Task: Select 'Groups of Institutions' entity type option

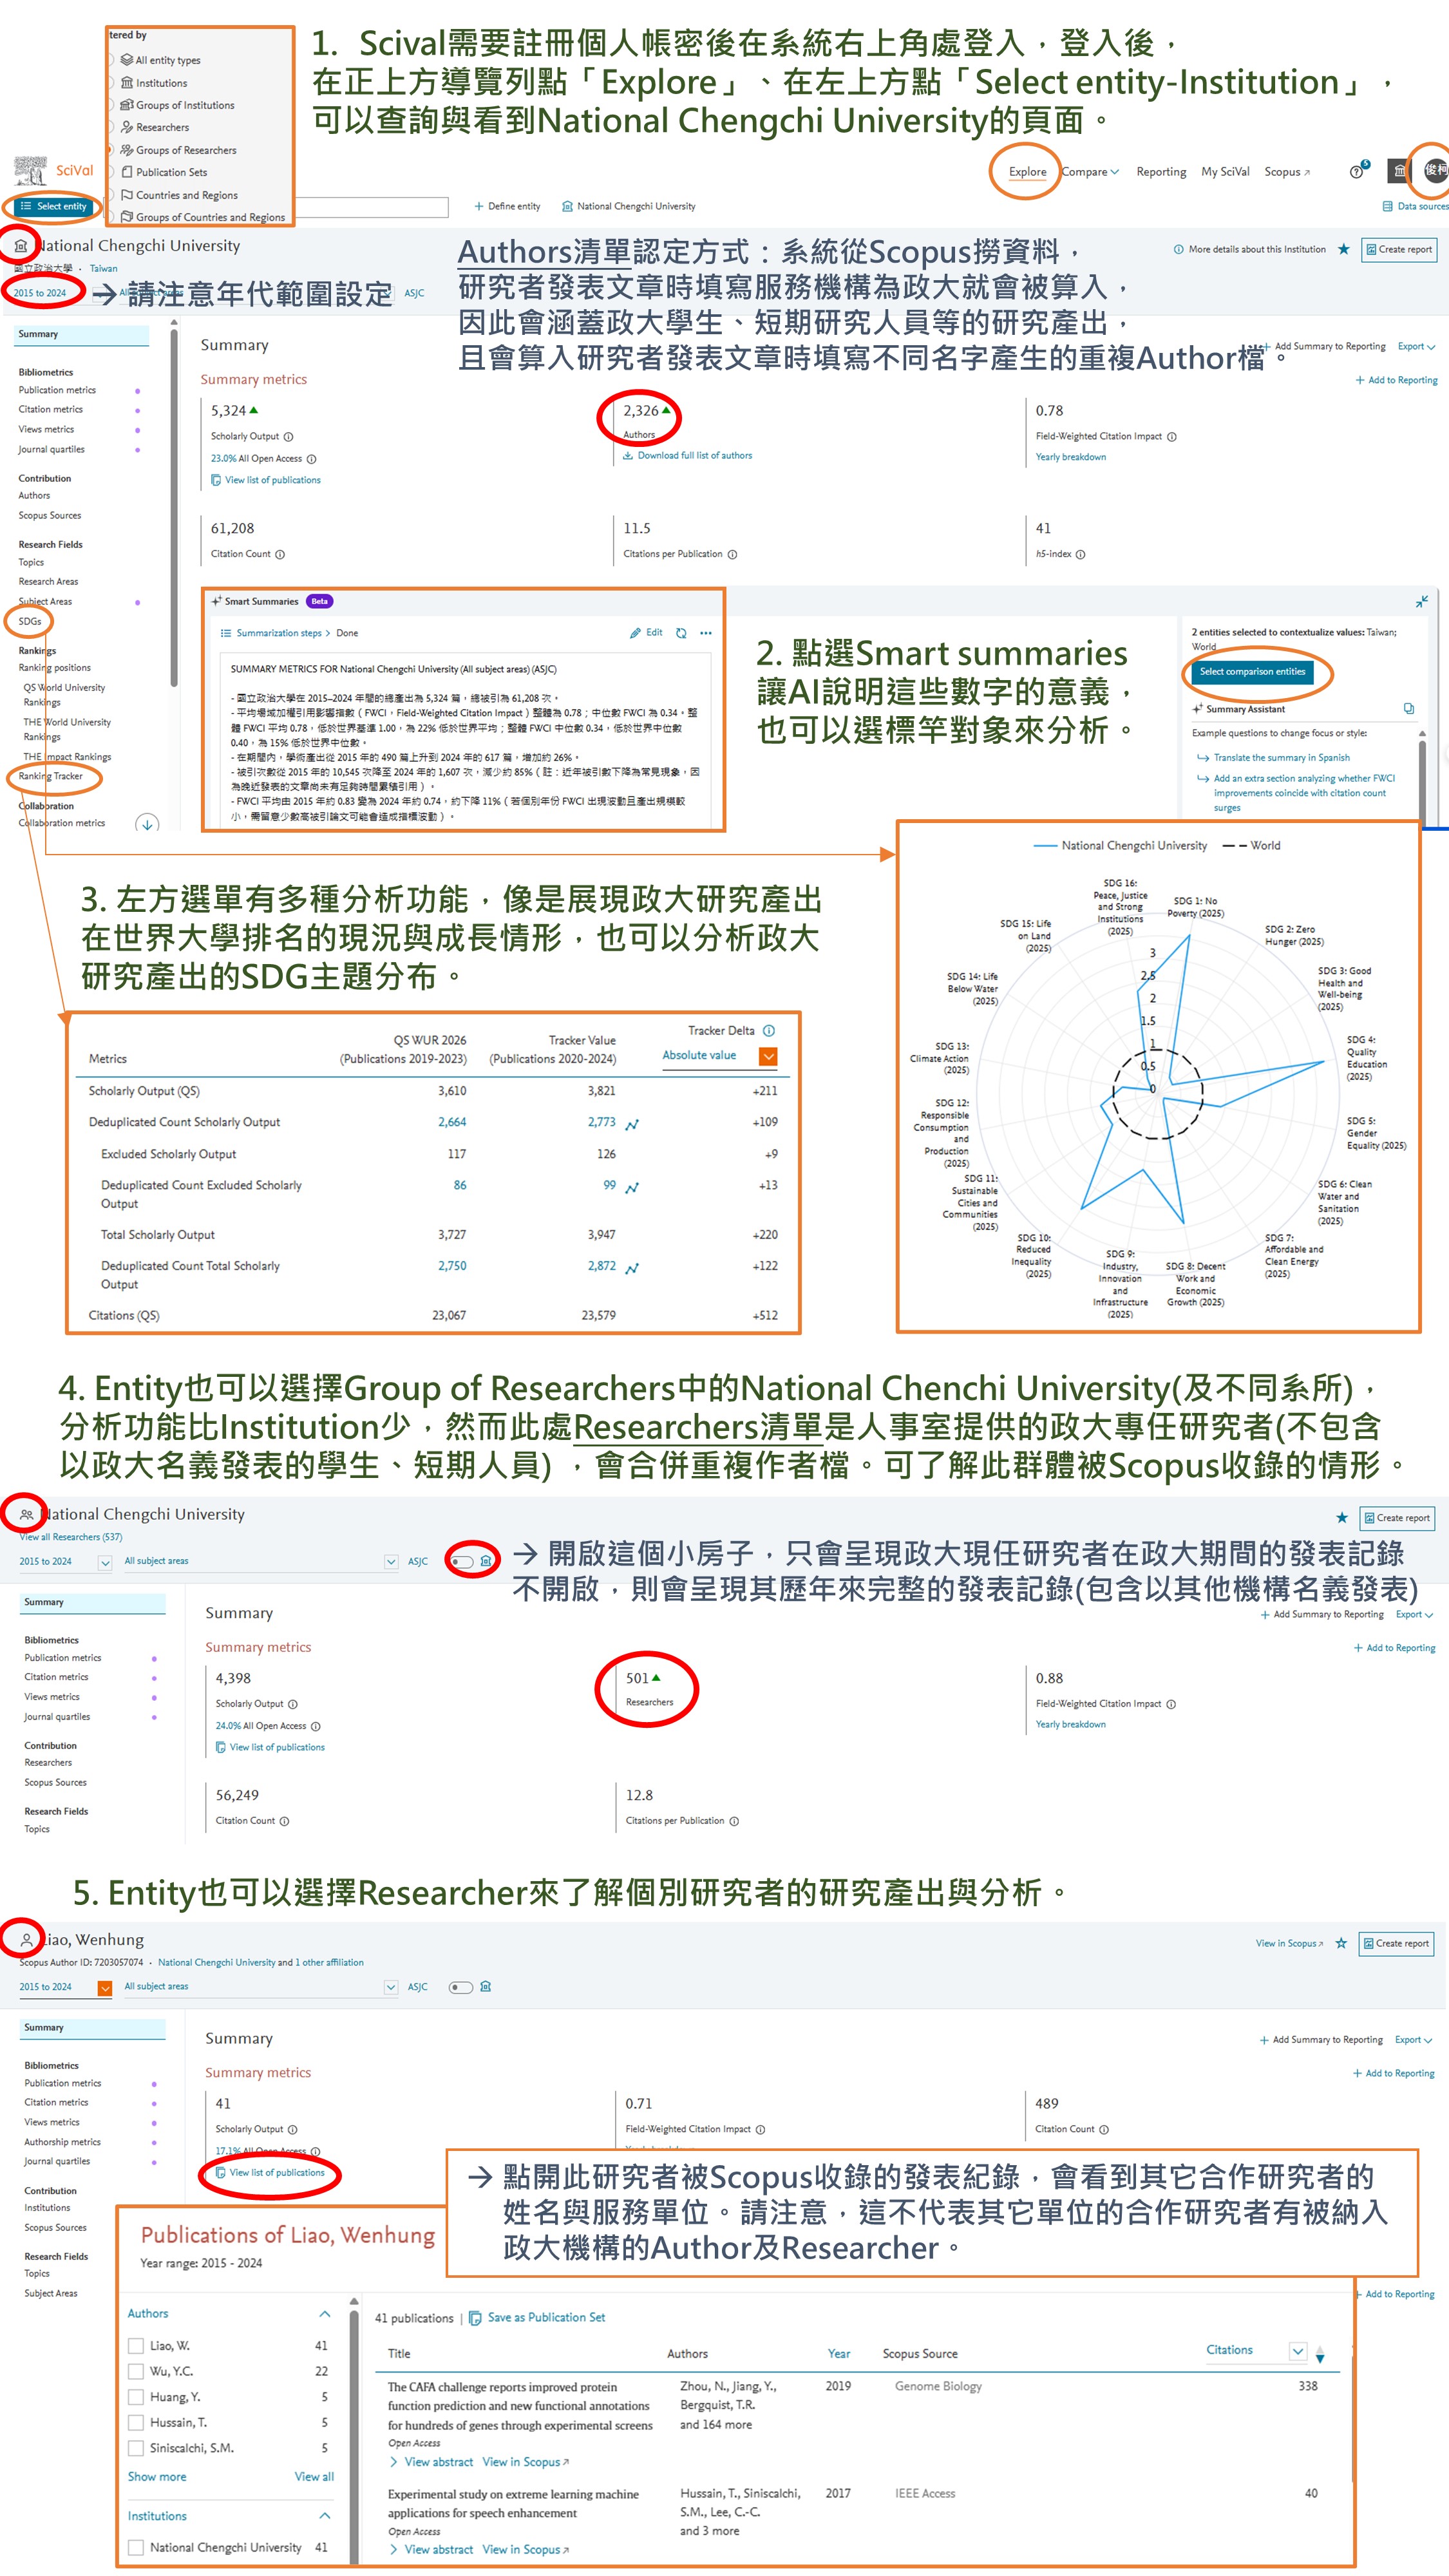Action: (x=178, y=105)
